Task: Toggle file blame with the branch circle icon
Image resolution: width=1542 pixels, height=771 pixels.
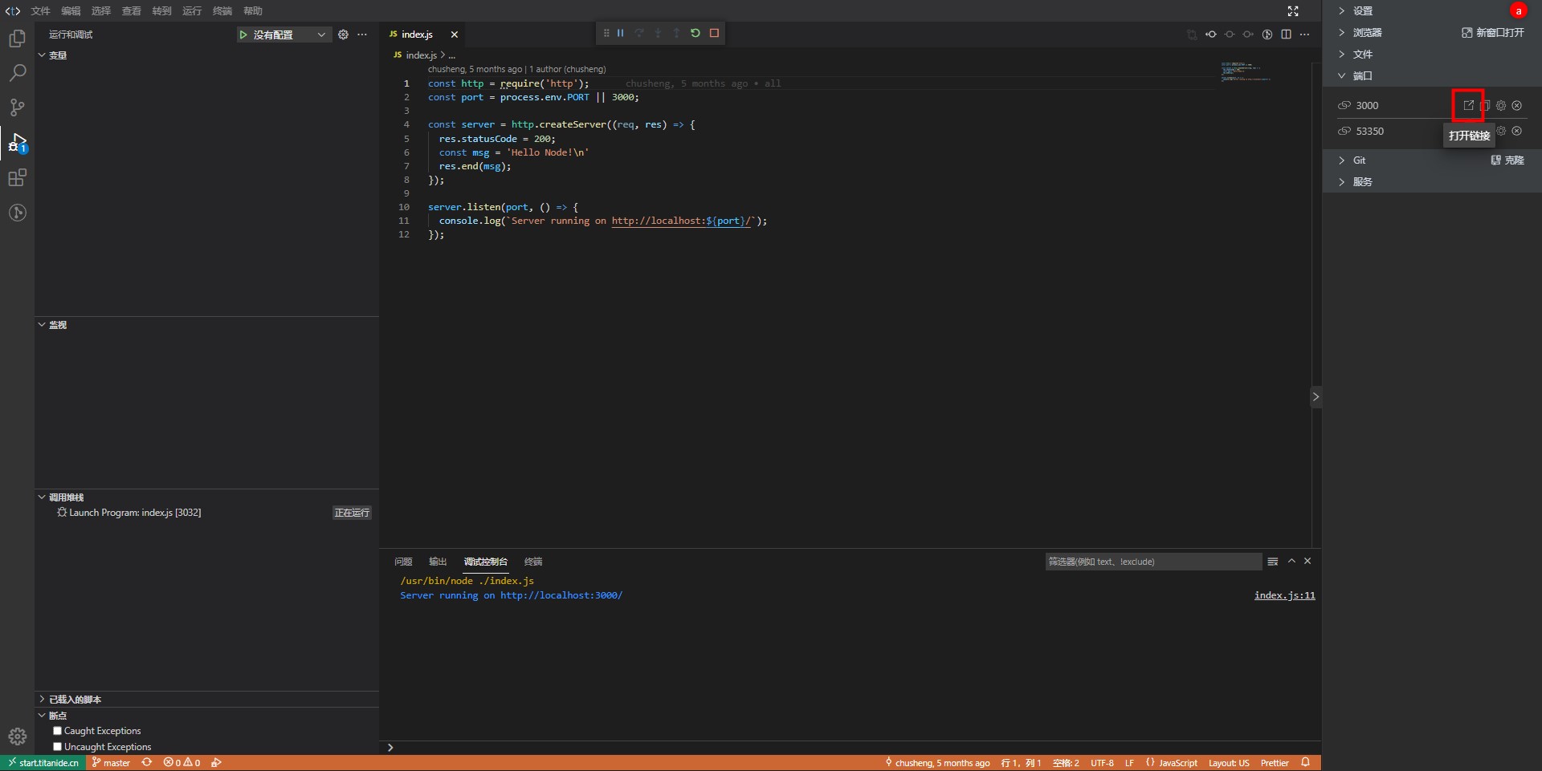Action: (1267, 34)
